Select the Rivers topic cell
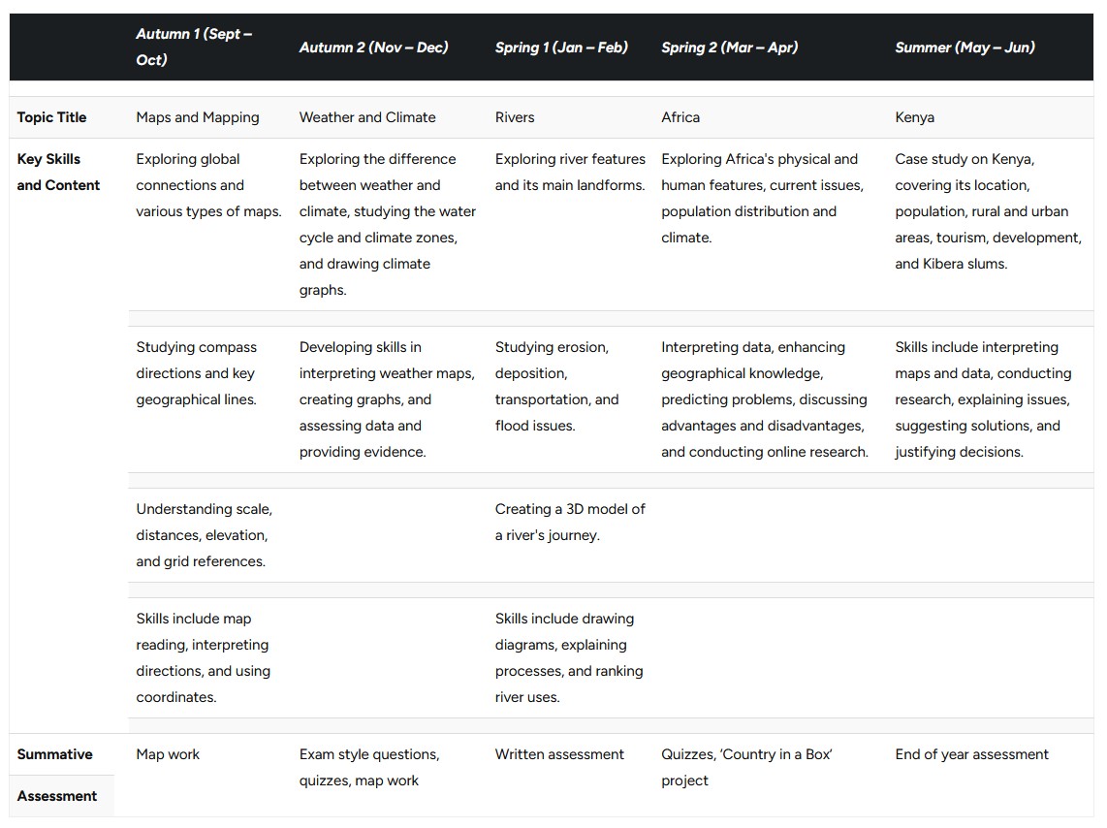This screenshot has width=1107, height=828. [x=515, y=117]
